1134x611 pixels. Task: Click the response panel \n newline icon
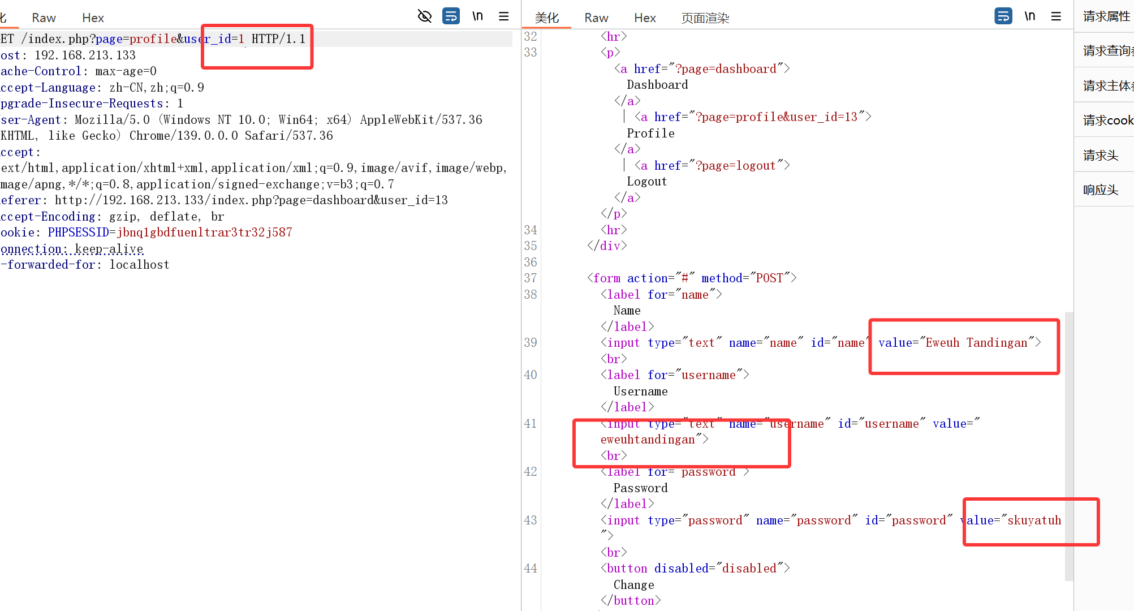click(1030, 16)
